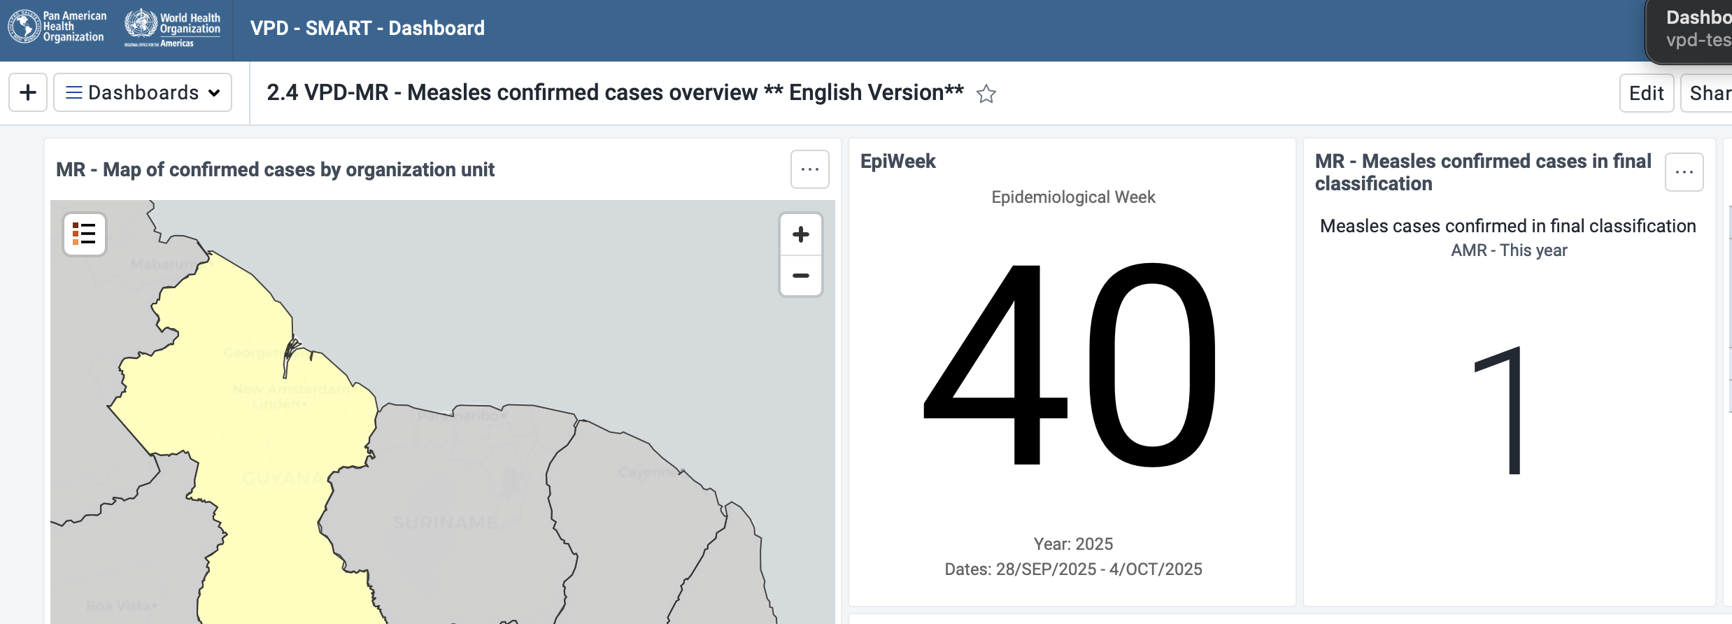Viewport: 1732px width, 624px height.
Task: Zoom out on the map
Action: (801, 276)
